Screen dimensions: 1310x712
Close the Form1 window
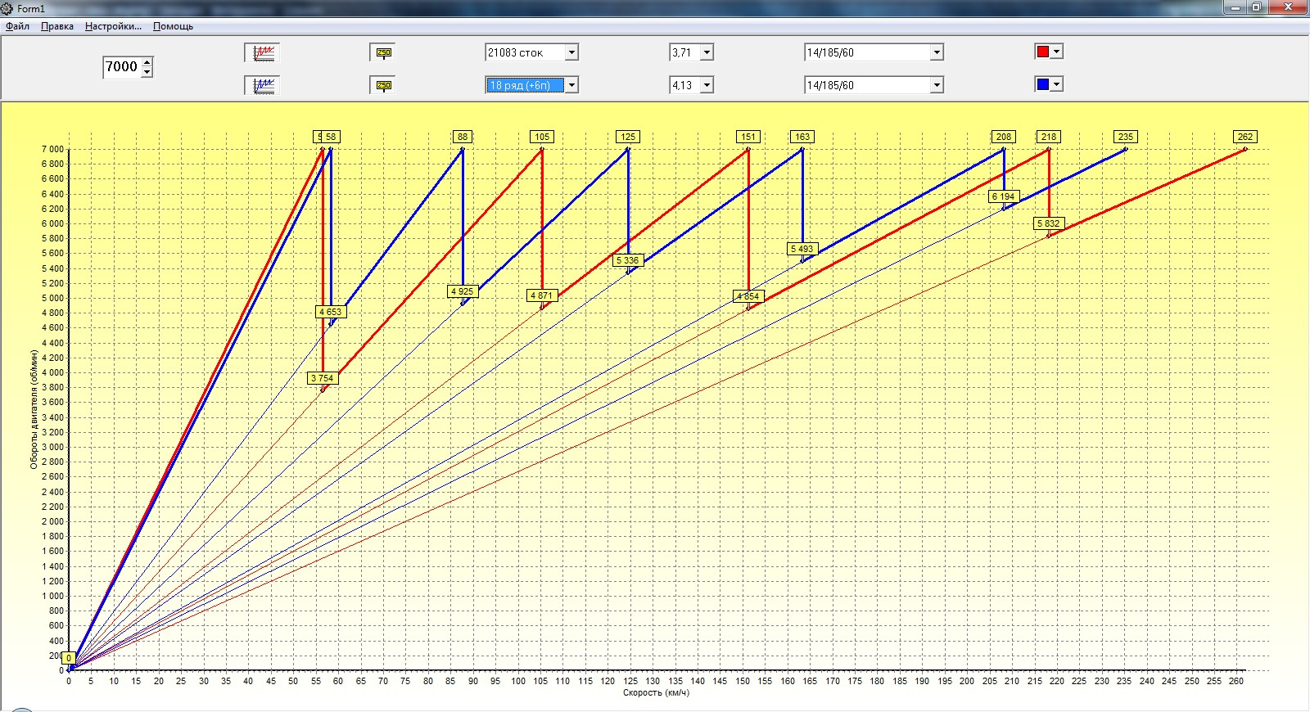[x=1288, y=7]
